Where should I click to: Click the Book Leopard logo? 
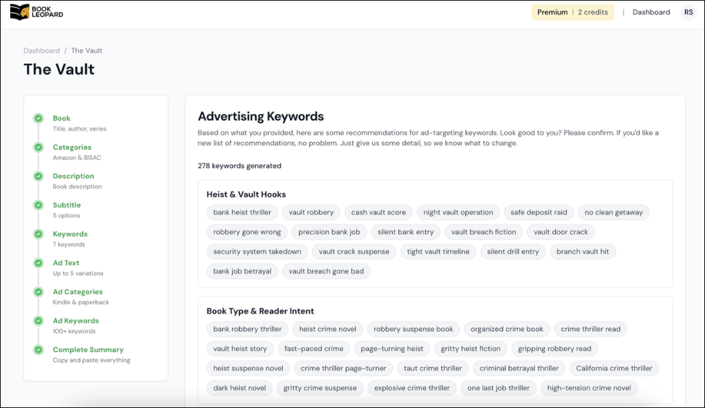[37, 12]
